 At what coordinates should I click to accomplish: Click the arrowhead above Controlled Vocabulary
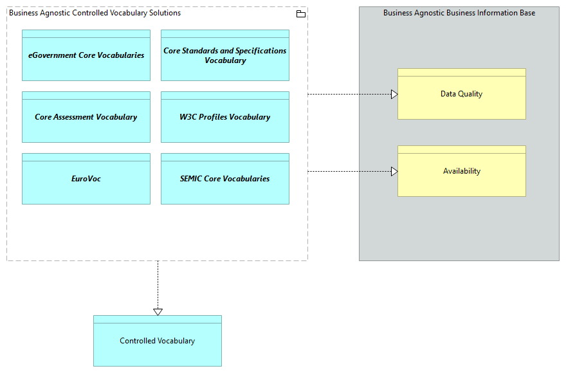158,312
